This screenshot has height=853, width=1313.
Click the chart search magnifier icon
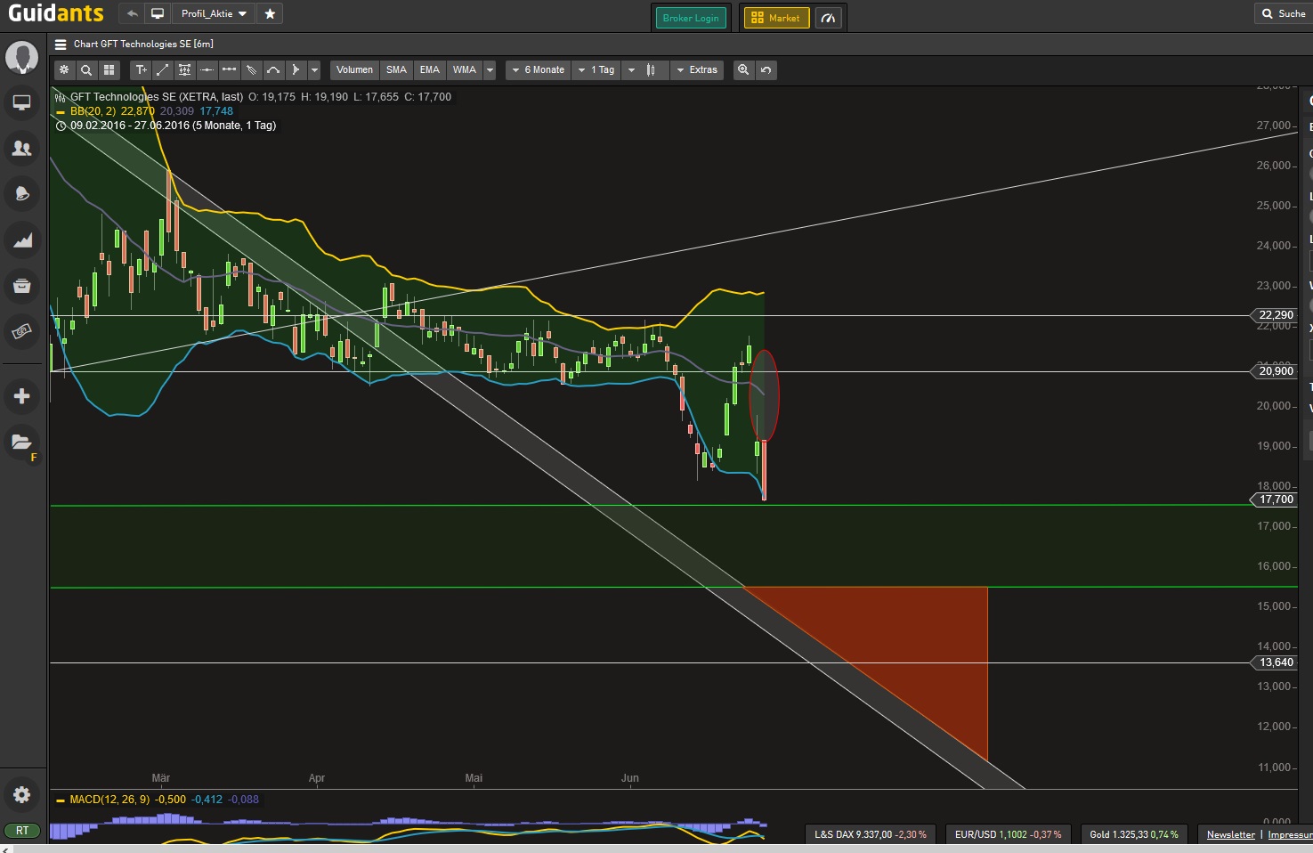click(86, 69)
